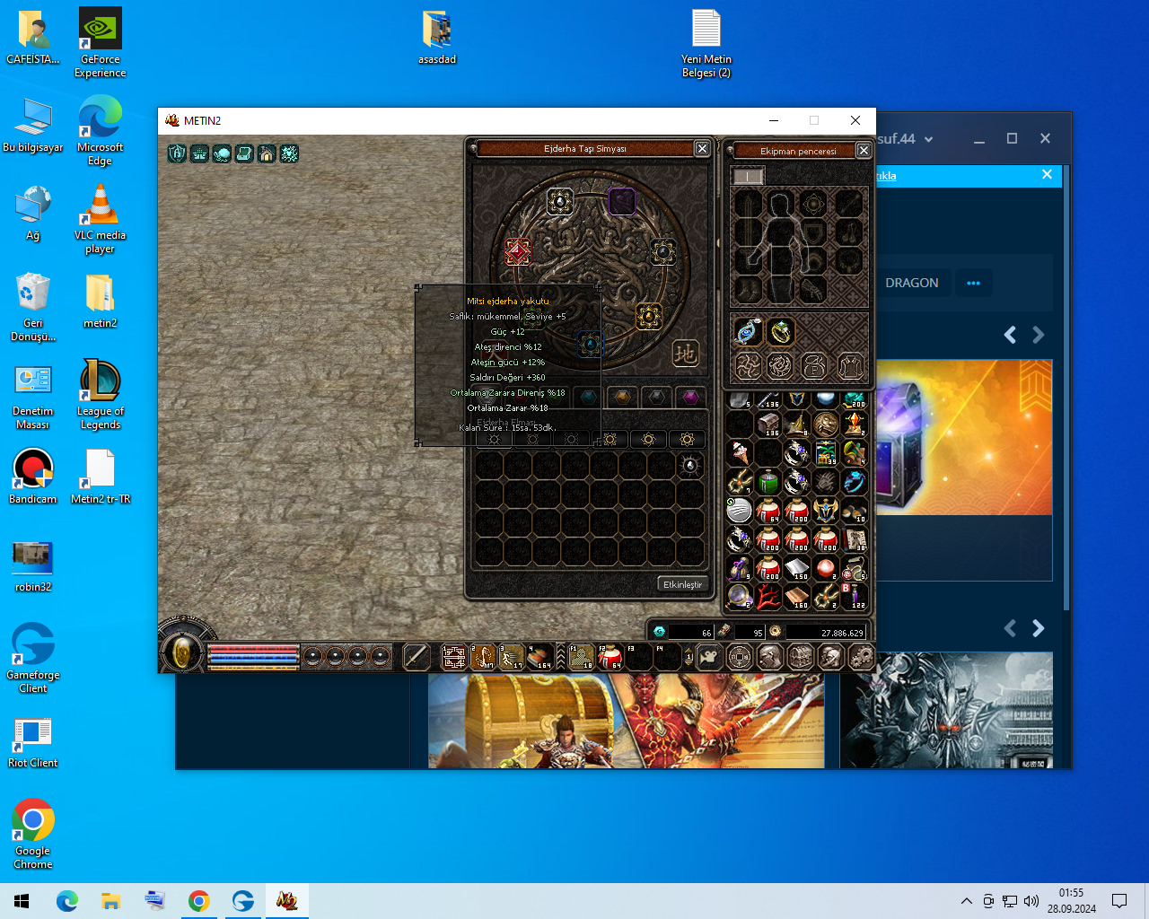The width and height of the screenshot is (1149, 919).
Task: Open the costume jacket button in equipment
Action: point(850,366)
